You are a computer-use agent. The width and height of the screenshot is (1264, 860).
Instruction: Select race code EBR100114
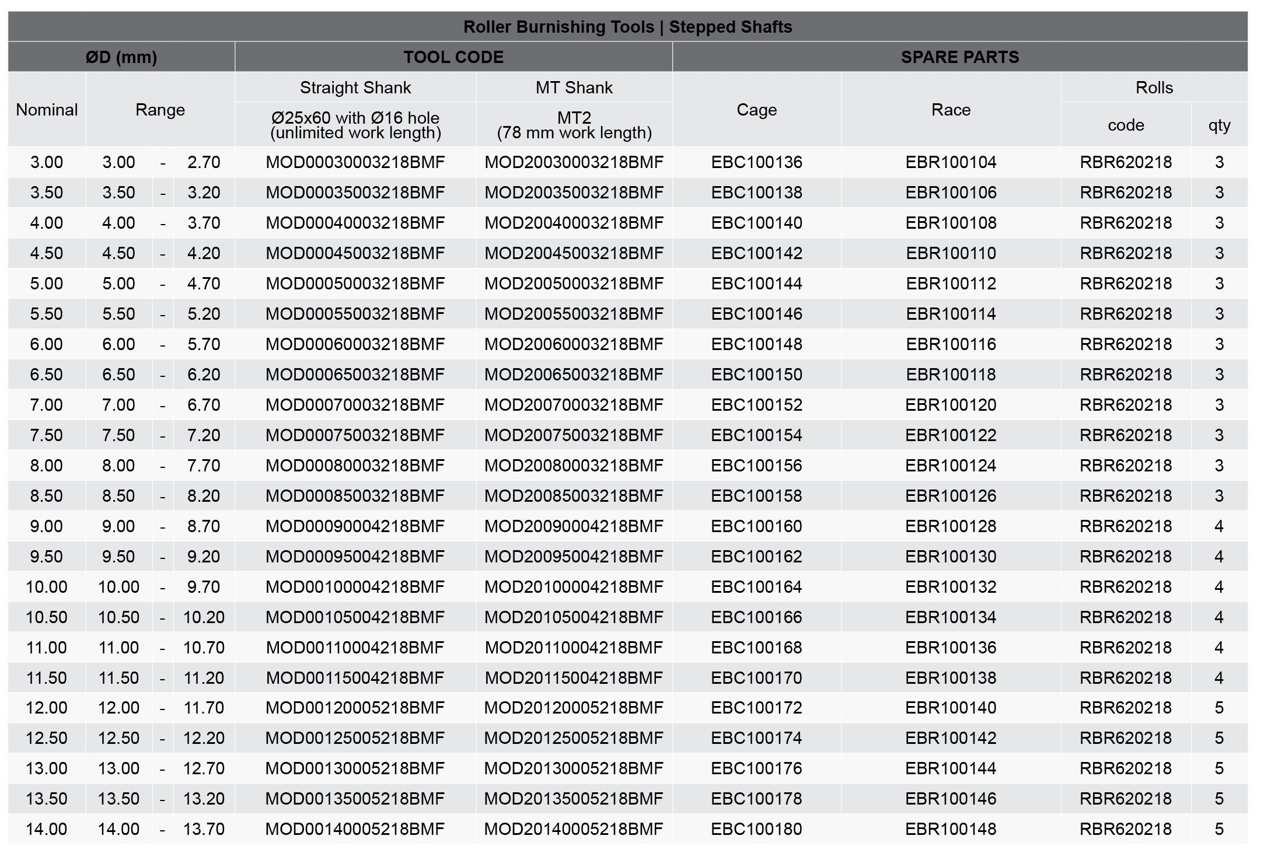[951, 314]
